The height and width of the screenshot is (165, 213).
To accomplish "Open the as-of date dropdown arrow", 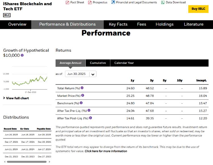I will (x=93, y=74).
